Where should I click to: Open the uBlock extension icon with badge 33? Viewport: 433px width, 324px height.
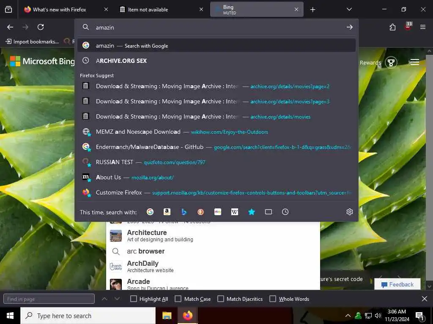[x=408, y=27]
